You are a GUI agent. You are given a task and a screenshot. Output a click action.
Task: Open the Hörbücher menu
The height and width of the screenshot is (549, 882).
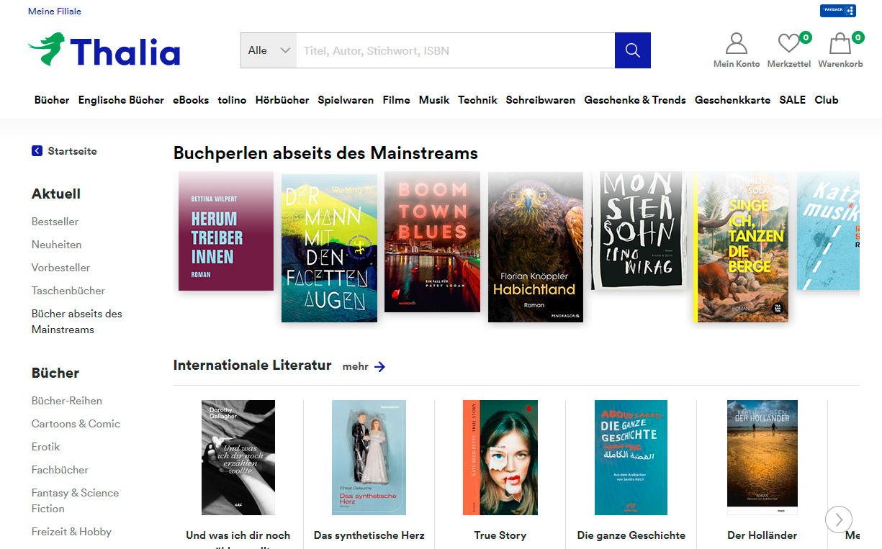pos(282,100)
